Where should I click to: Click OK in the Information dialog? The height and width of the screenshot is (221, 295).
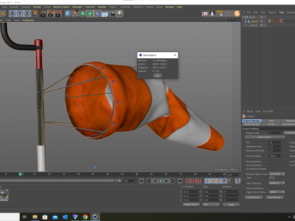(157, 76)
